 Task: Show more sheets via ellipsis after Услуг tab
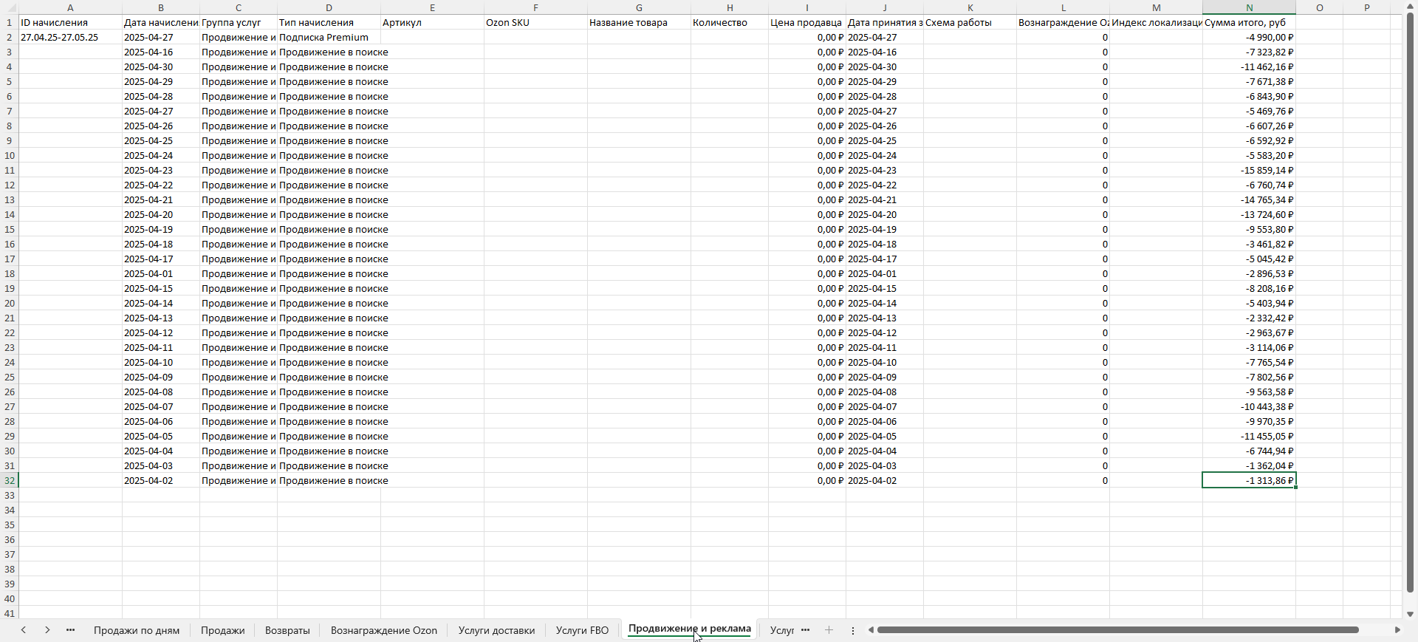806,630
